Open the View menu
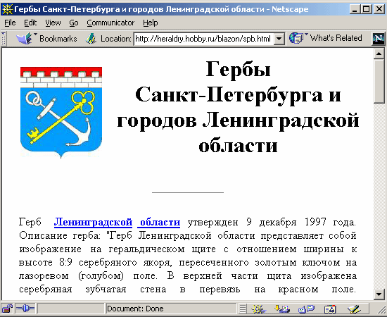 (53, 23)
